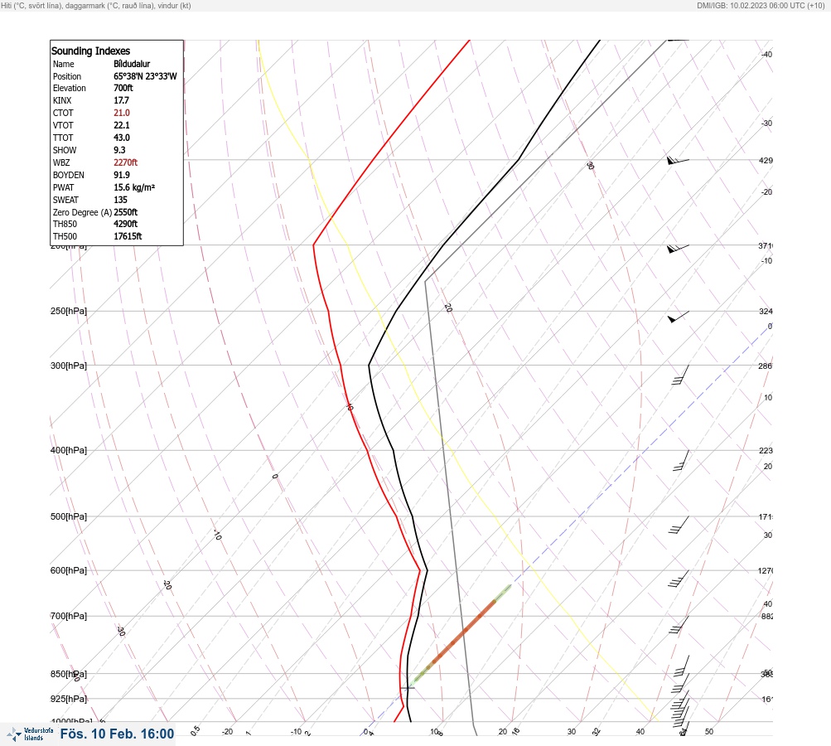Image resolution: width=831 pixels, height=746 pixels.
Task: Select the VTOT value 22.1
Action: [x=121, y=125]
